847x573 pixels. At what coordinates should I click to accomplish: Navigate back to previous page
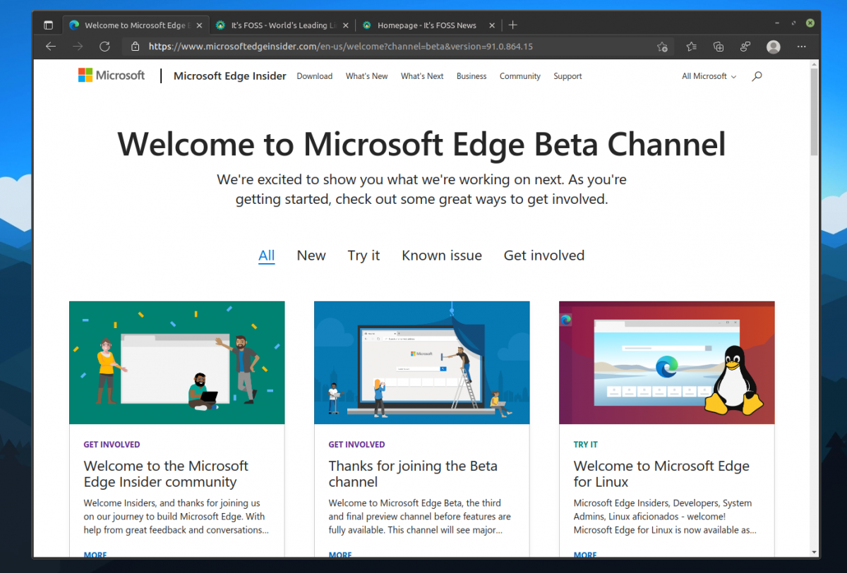[50, 47]
